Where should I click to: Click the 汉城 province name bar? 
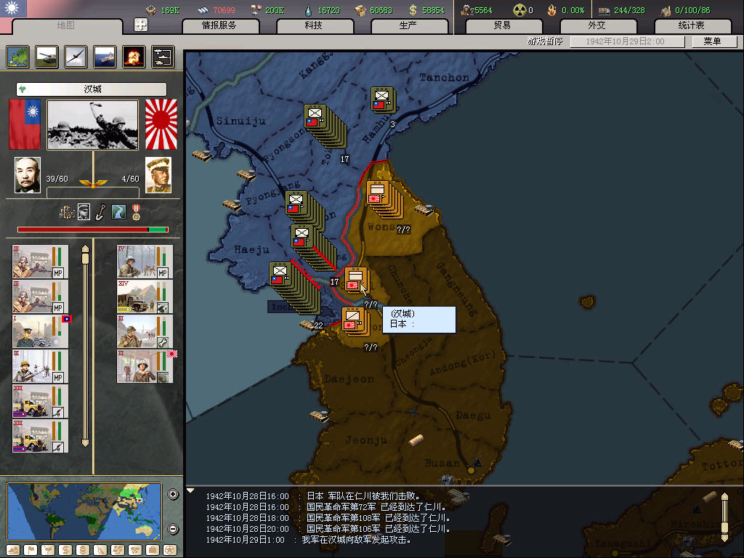tap(92, 89)
